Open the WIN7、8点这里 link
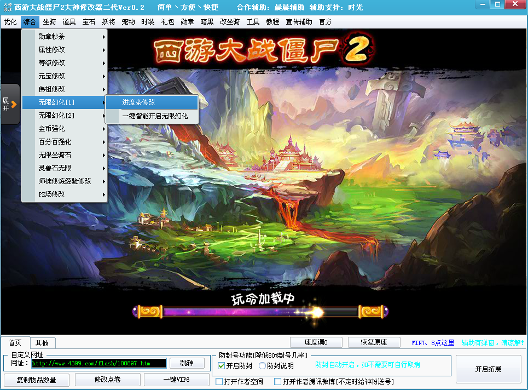This screenshot has height=390, width=528. click(x=433, y=343)
